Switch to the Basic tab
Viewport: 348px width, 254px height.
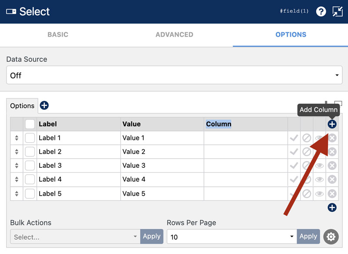(x=58, y=34)
